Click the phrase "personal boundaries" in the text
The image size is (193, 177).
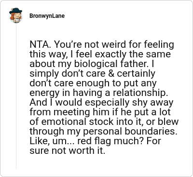pos(129,132)
